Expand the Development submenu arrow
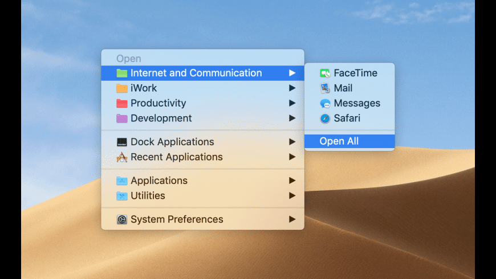 (292, 118)
